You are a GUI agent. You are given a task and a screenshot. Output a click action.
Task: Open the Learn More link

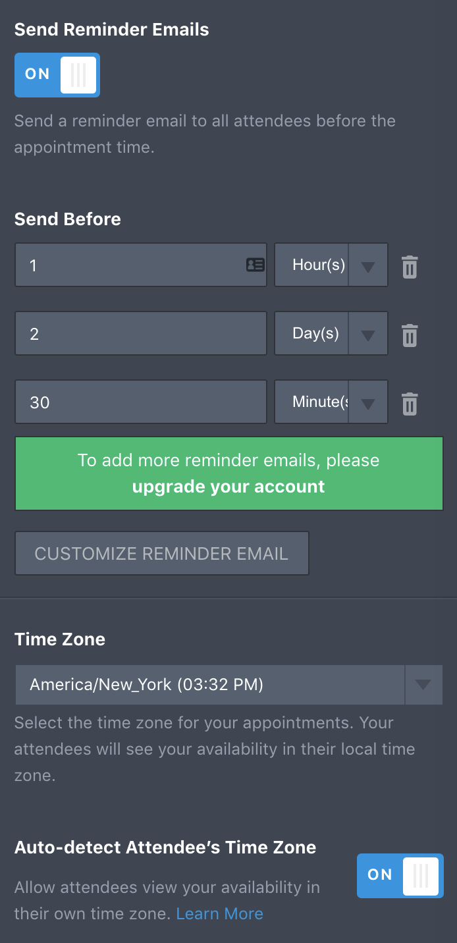tap(219, 913)
